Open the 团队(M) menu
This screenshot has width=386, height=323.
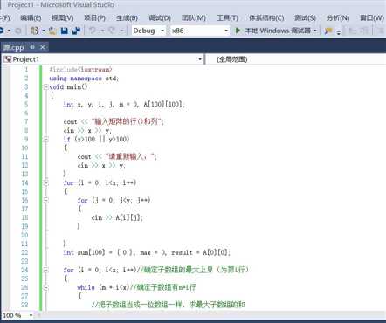point(194,18)
